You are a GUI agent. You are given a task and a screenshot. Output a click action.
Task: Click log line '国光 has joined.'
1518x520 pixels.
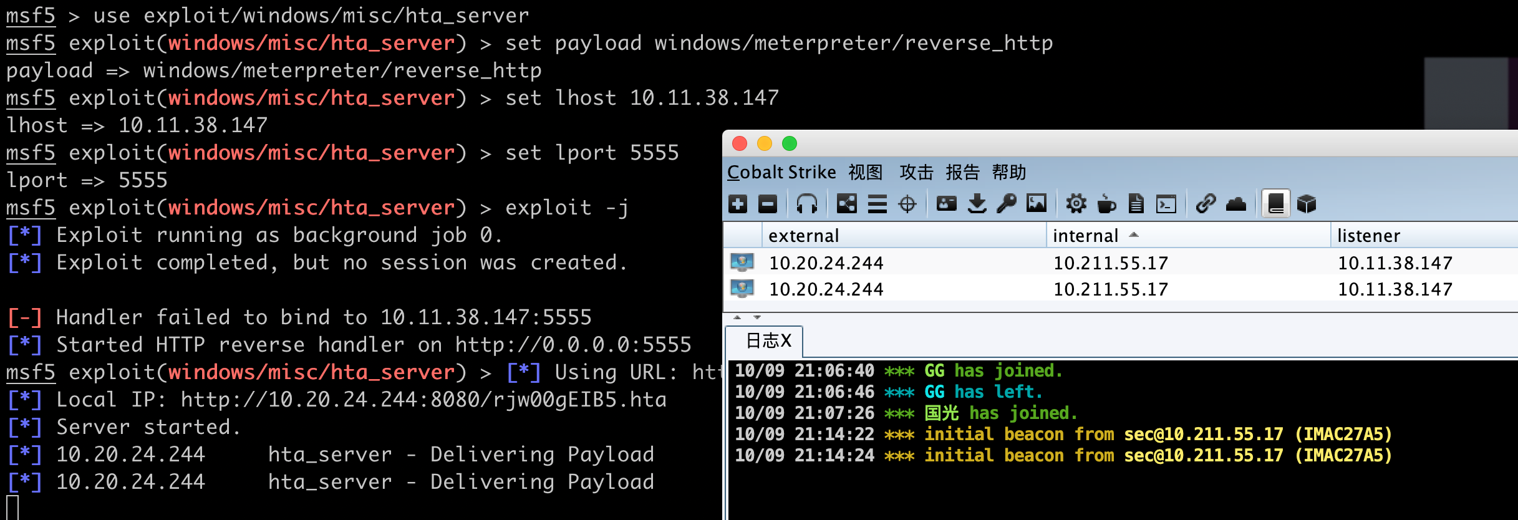click(906, 413)
